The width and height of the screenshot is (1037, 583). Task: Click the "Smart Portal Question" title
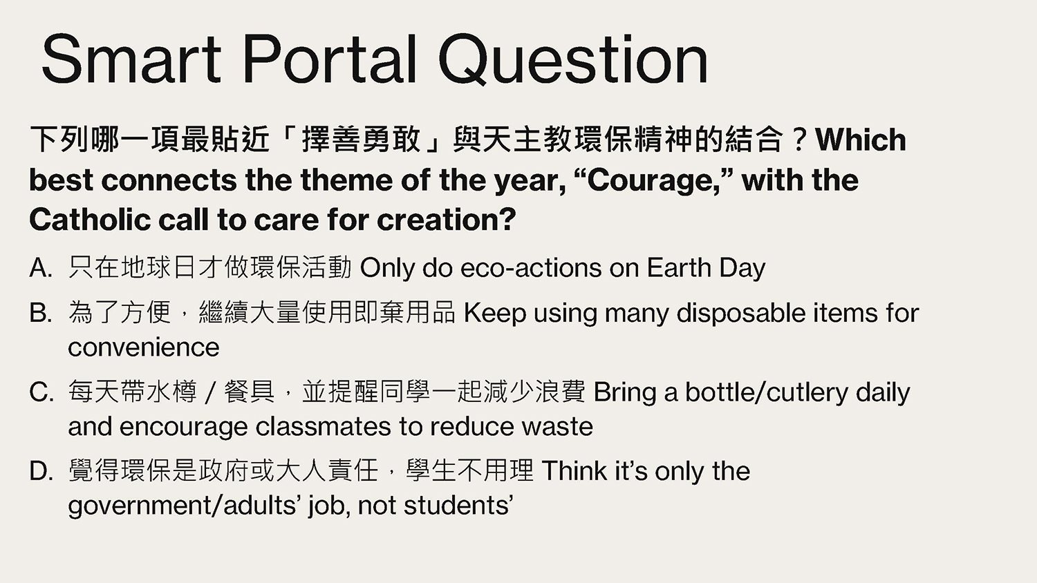tap(374, 59)
